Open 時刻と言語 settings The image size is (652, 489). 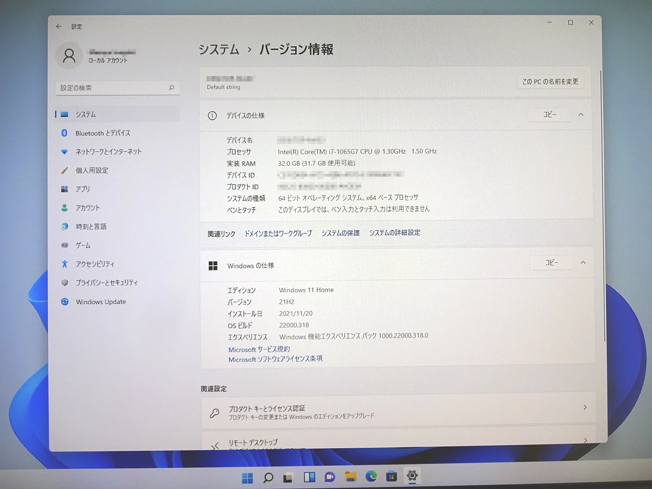(118, 226)
